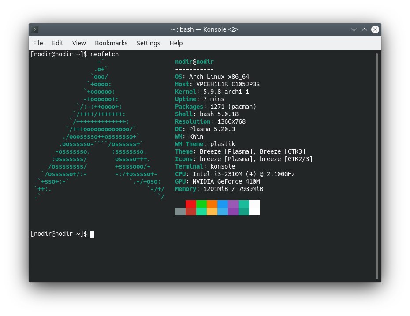Viewport: 410px width, 316px height.
Task: Click the gray color block
Action: (180, 212)
